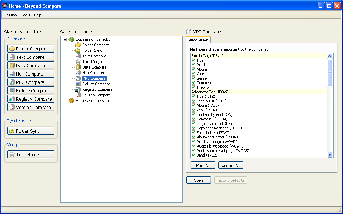This screenshot has height=214, width=343.
Task: Collapse the Edit session defaults node
Action: click(x=65, y=39)
